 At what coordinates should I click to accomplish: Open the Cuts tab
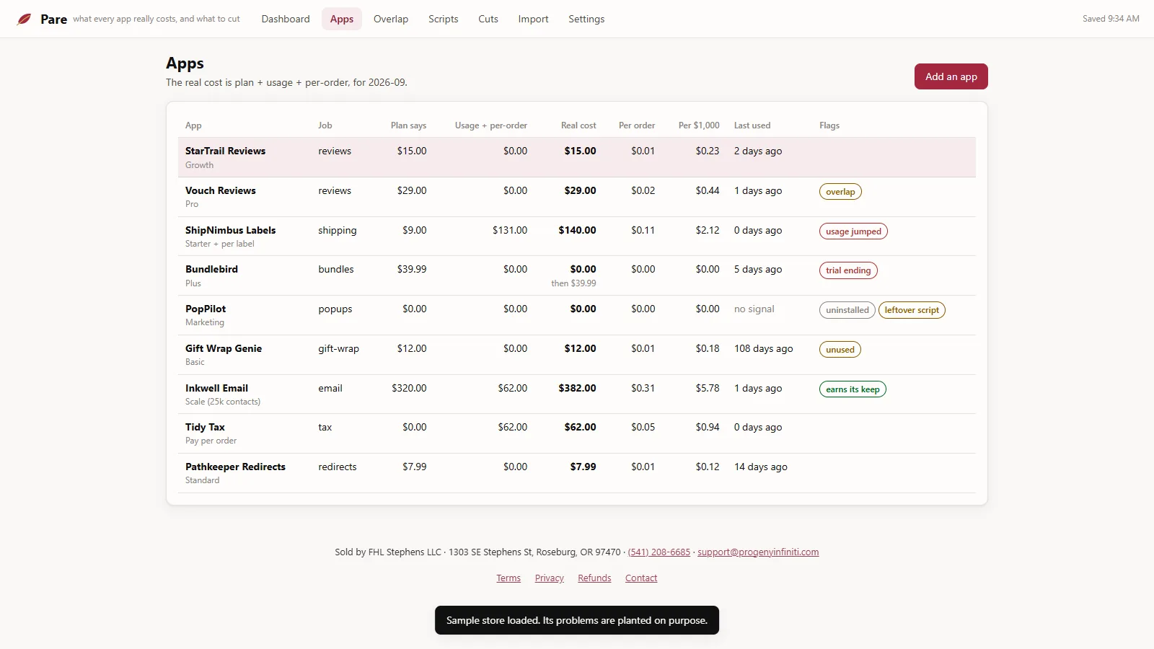coord(488,19)
